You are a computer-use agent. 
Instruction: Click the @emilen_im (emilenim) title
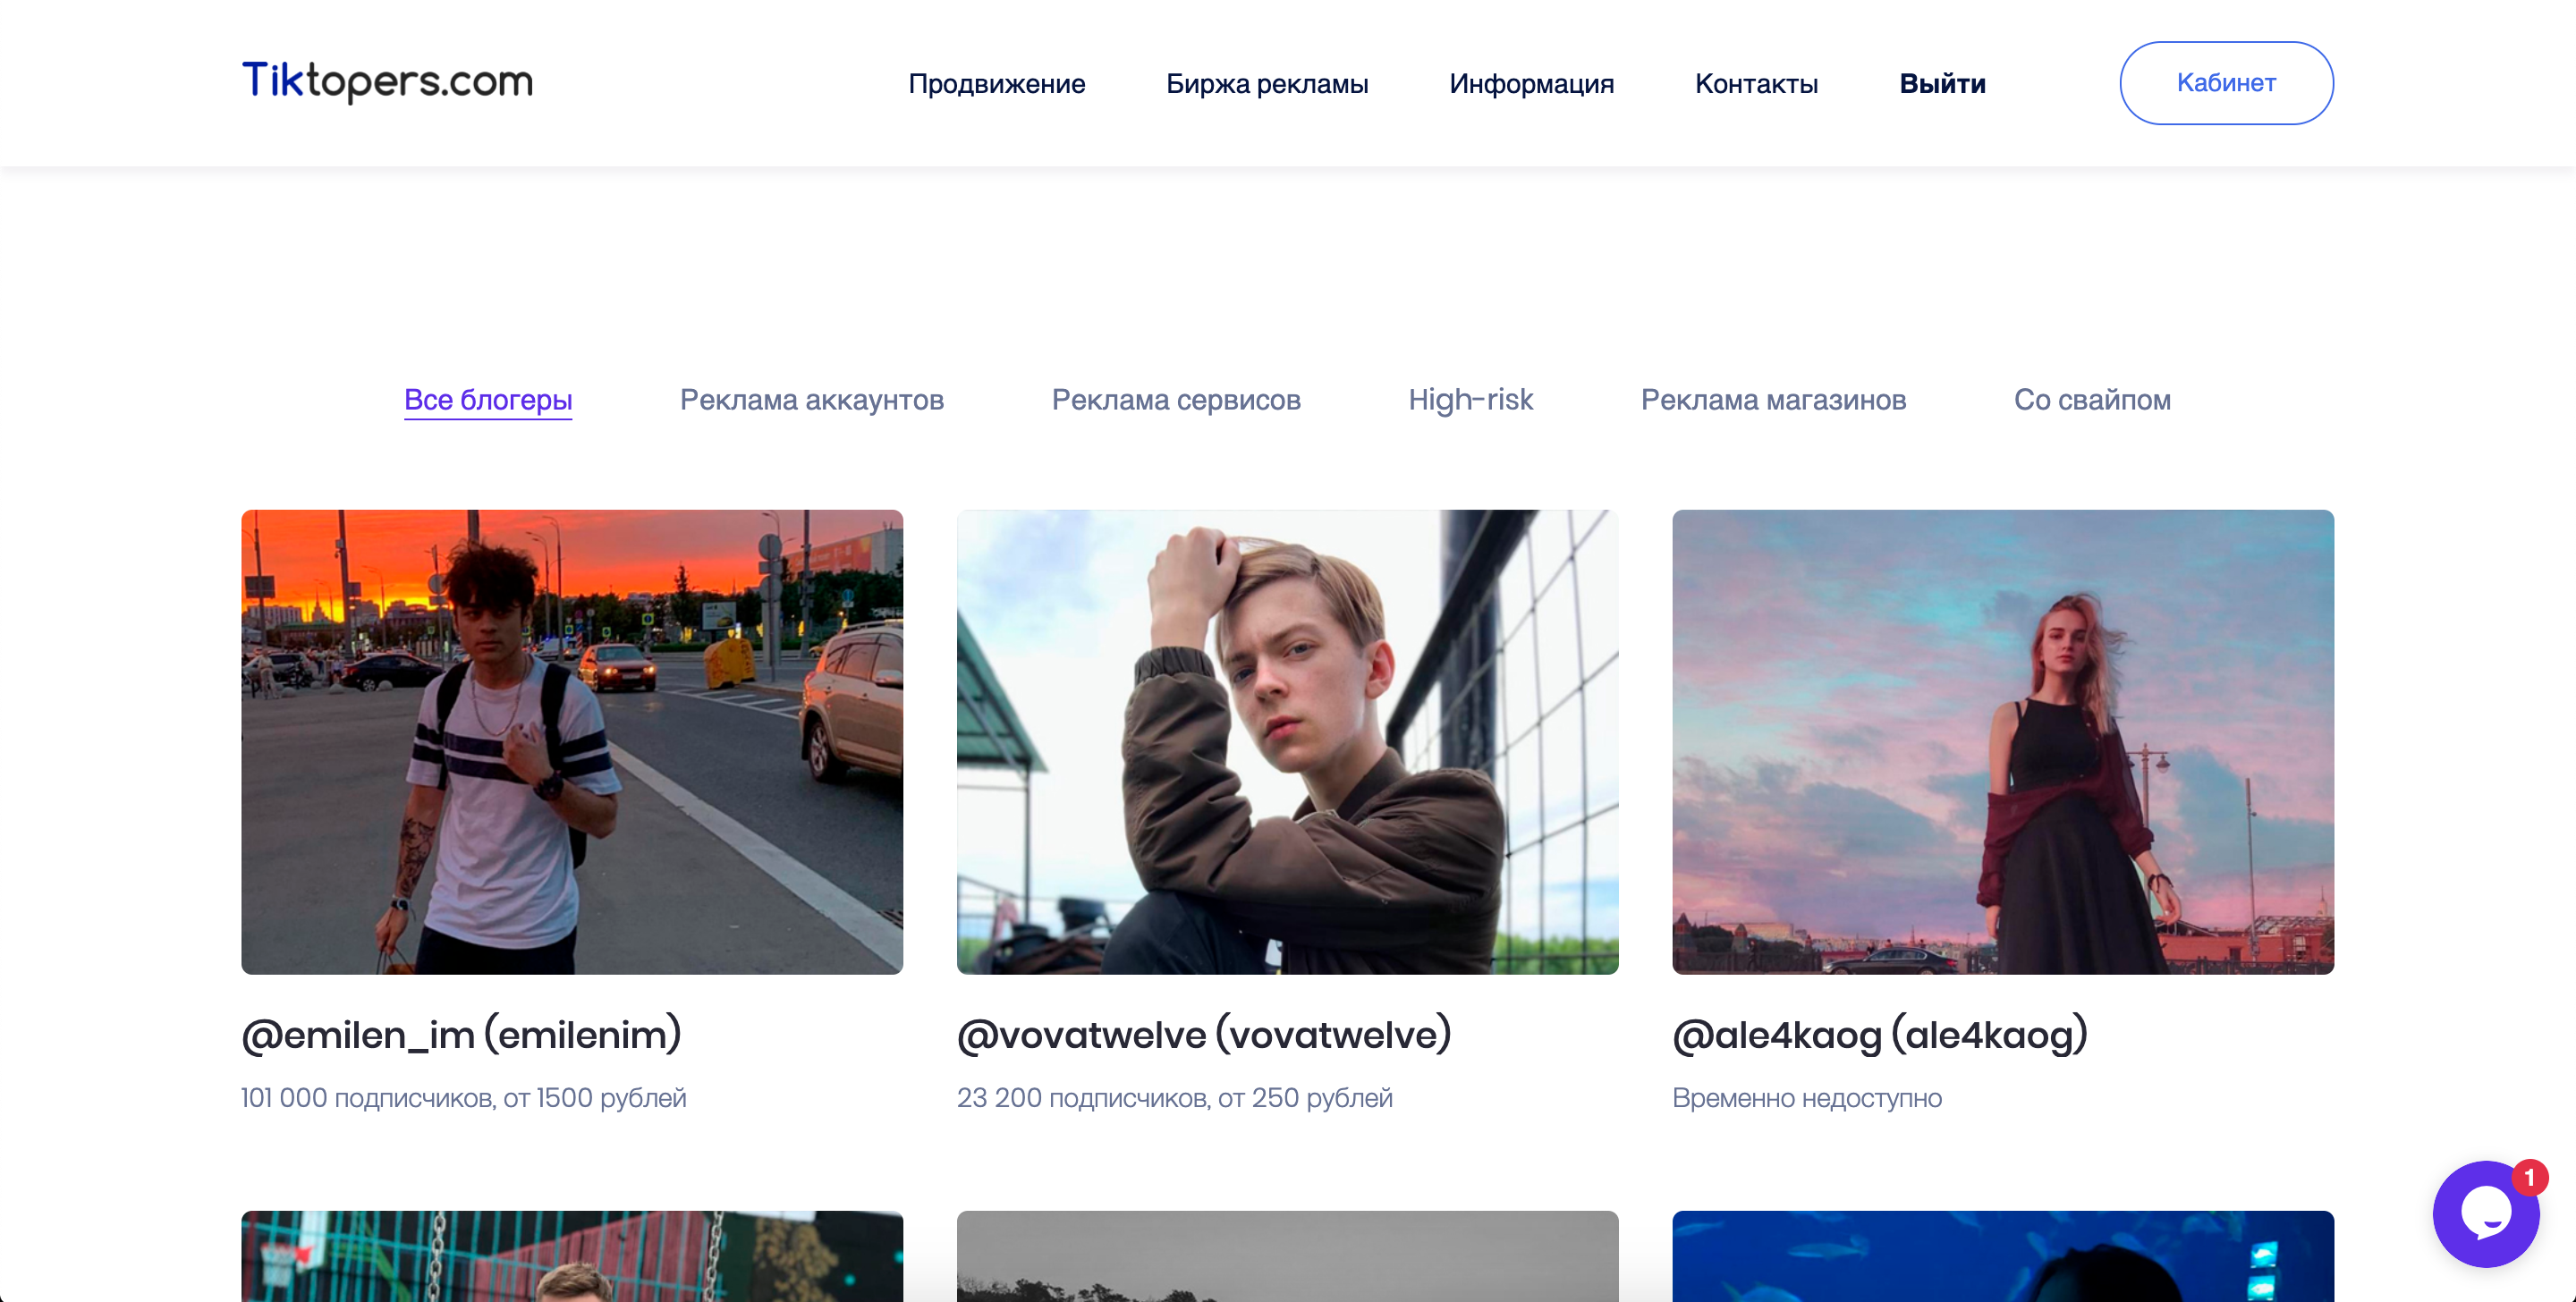click(461, 1034)
